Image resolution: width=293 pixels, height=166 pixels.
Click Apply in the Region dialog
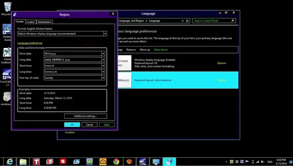(107, 125)
